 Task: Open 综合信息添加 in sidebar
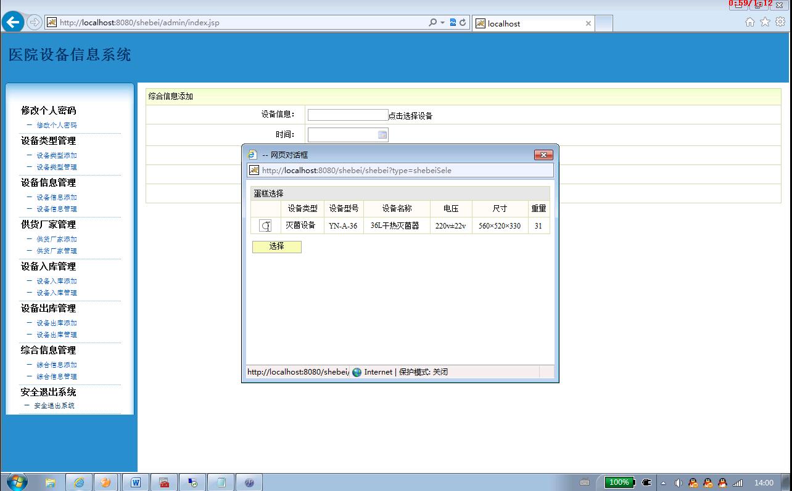pos(57,365)
